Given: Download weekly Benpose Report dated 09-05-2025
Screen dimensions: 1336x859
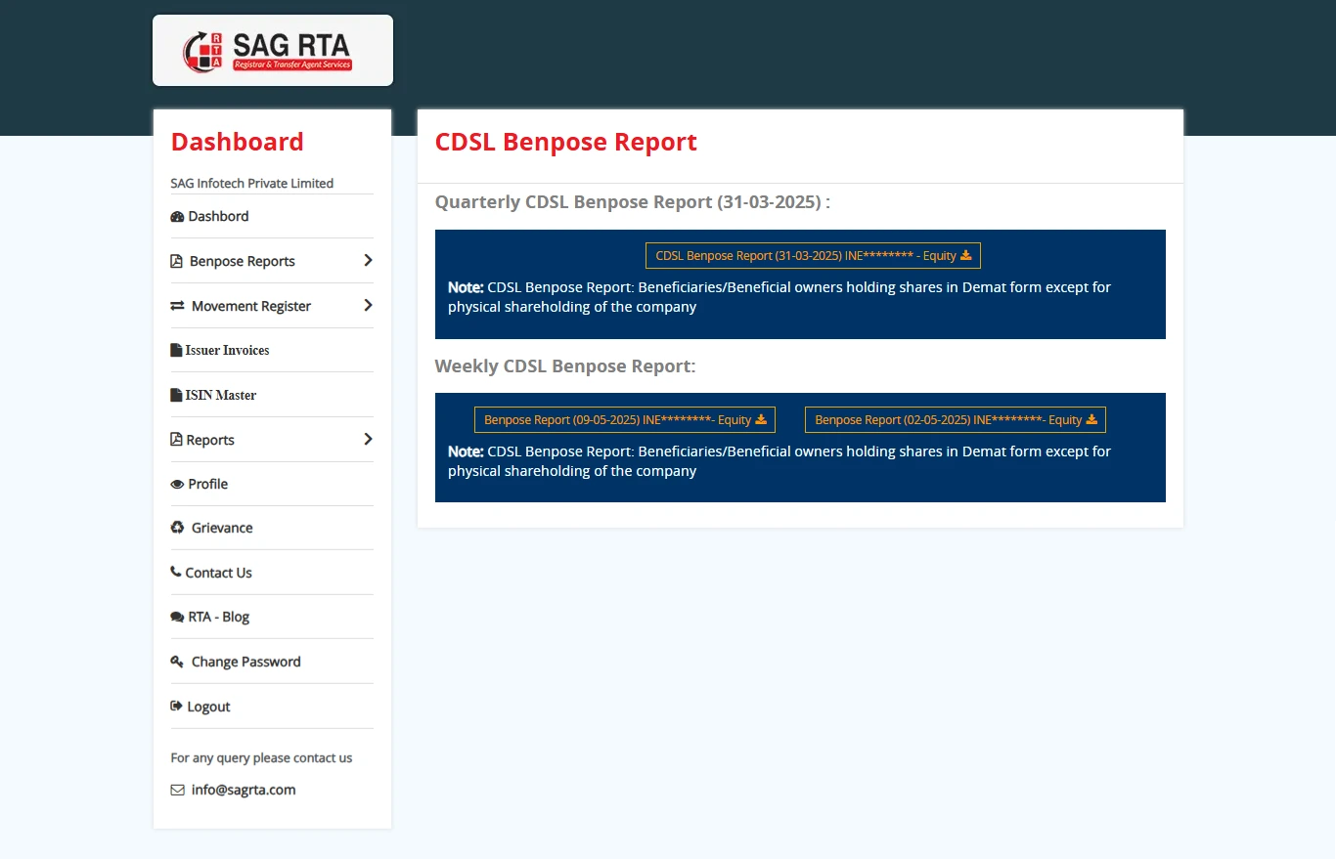Looking at the screenshot, I should [624, 420].
